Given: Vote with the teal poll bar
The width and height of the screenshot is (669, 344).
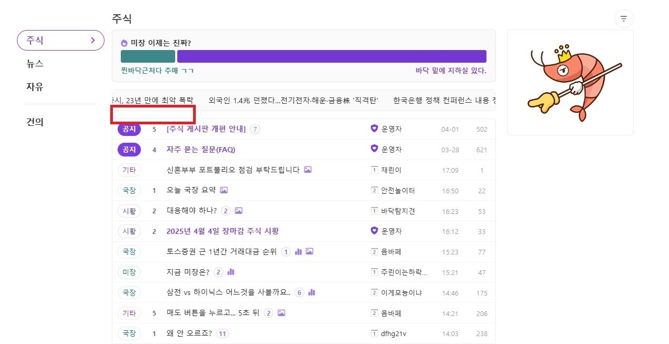Looking at the screenshot, I should pos(148,56).
